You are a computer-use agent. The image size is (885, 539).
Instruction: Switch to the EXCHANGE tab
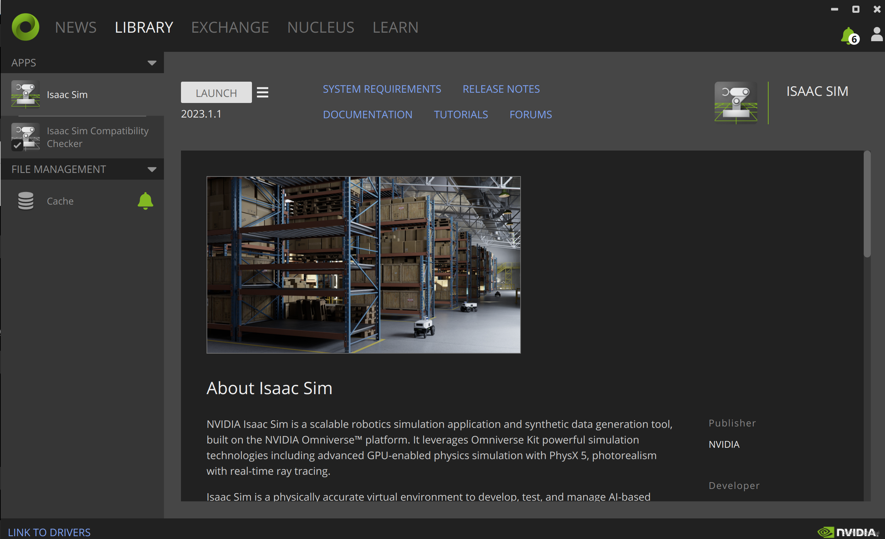230,27
